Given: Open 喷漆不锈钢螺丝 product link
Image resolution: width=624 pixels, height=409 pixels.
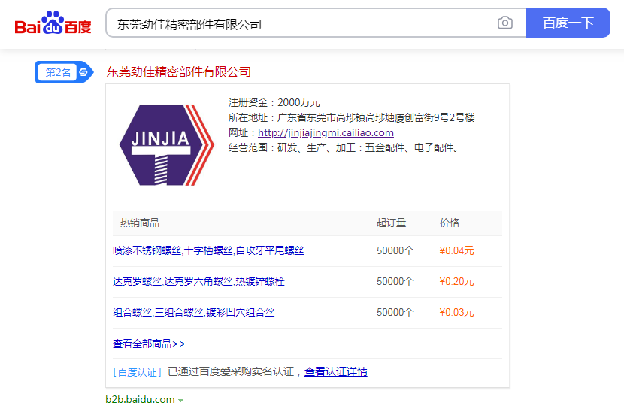Looking at the screenshot, I should [x=208, y=250].
